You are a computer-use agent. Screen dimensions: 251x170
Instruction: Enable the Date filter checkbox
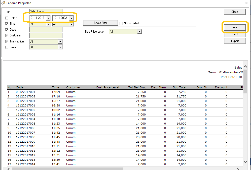click(7, 18)
